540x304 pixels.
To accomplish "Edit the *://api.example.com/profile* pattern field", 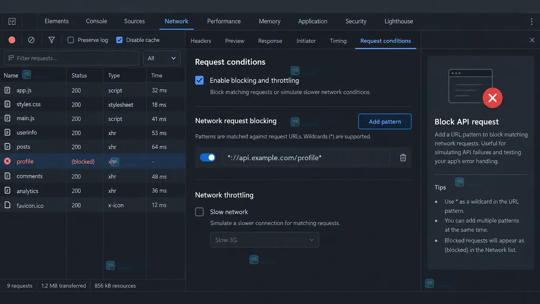I will pyautogui.click(x=306, y=157).
